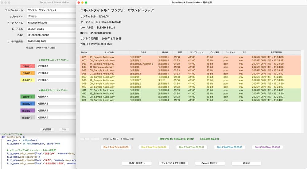
Task: Select Disc 4 Total Time button
Action: tap(229, 147)
